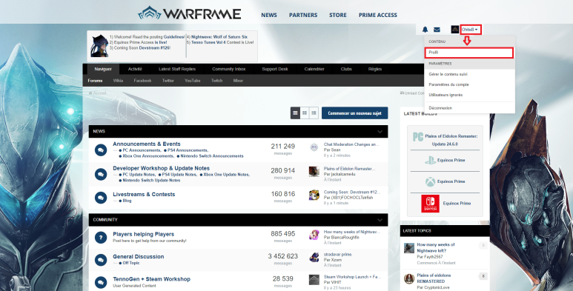Switch to table list view

tap(295, 113)
